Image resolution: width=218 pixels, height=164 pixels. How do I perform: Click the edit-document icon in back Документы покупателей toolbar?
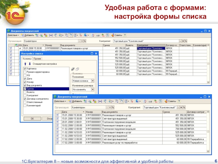(x=41, y=35)
